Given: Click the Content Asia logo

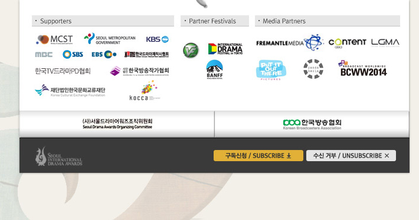Looking at the screenshot, I should (x=347, y=42).
